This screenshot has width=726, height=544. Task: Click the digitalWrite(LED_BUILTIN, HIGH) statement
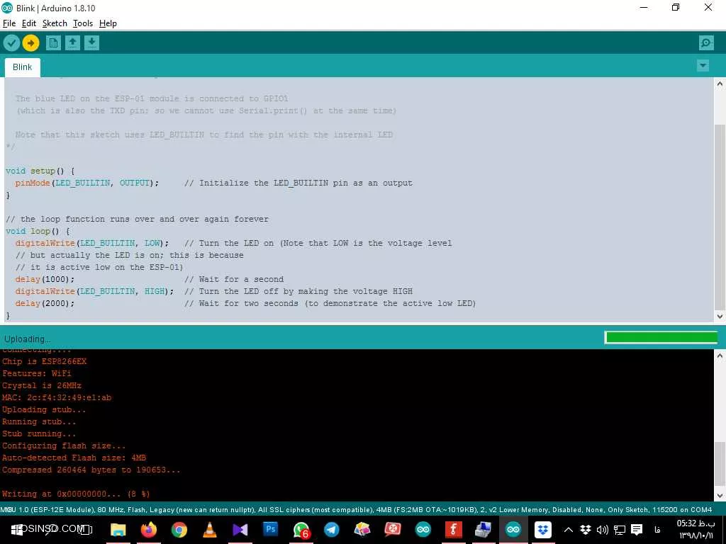coord(94,291)
